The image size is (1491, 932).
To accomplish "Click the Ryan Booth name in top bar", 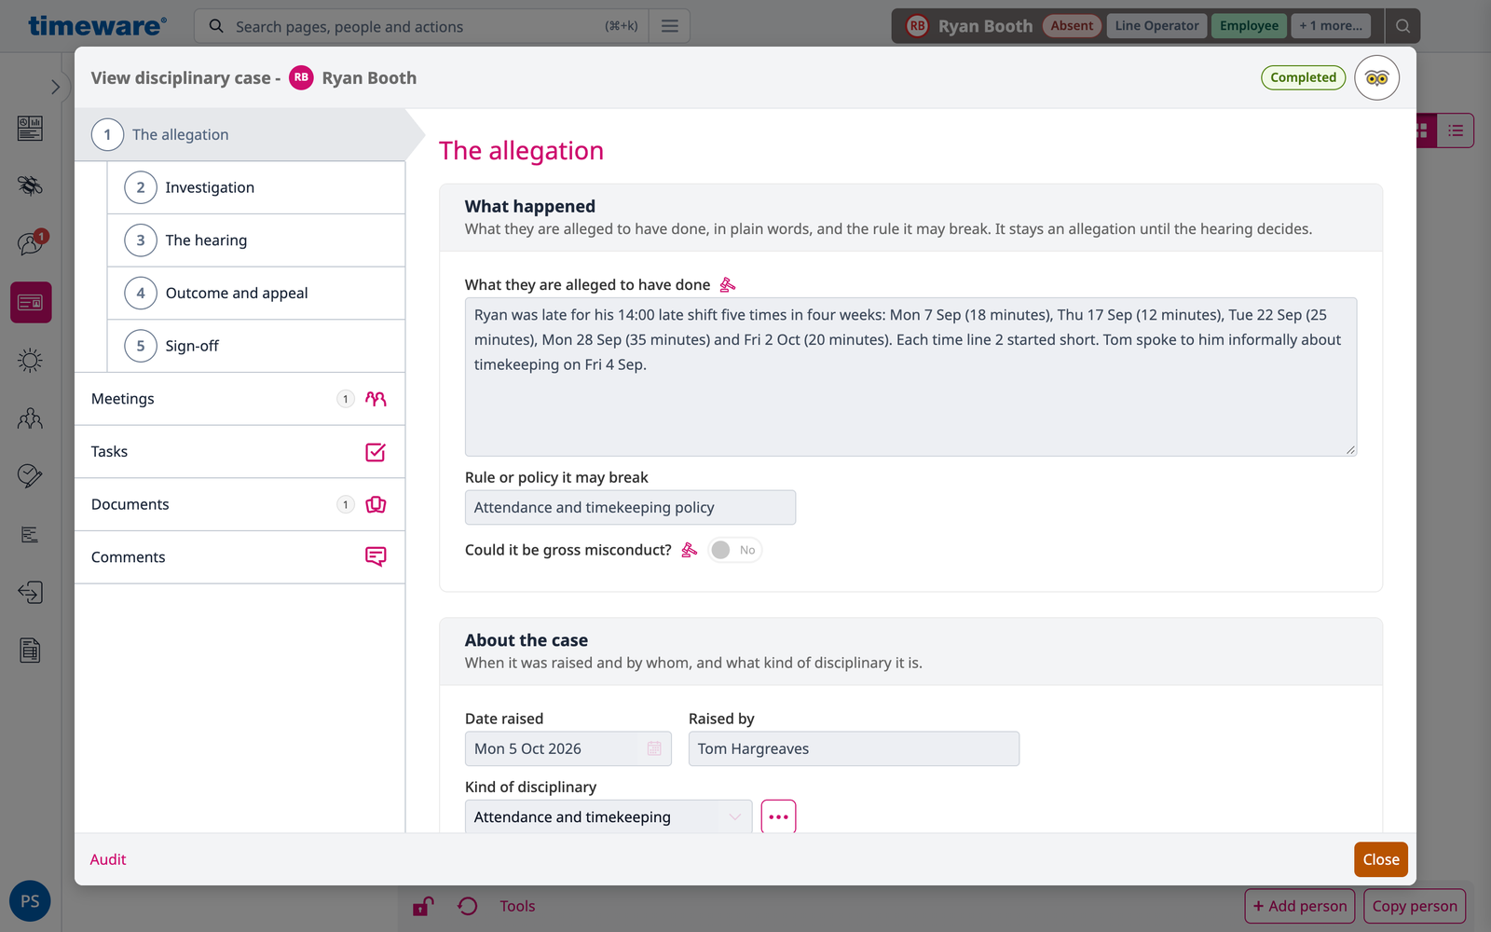I will point(985,26).
